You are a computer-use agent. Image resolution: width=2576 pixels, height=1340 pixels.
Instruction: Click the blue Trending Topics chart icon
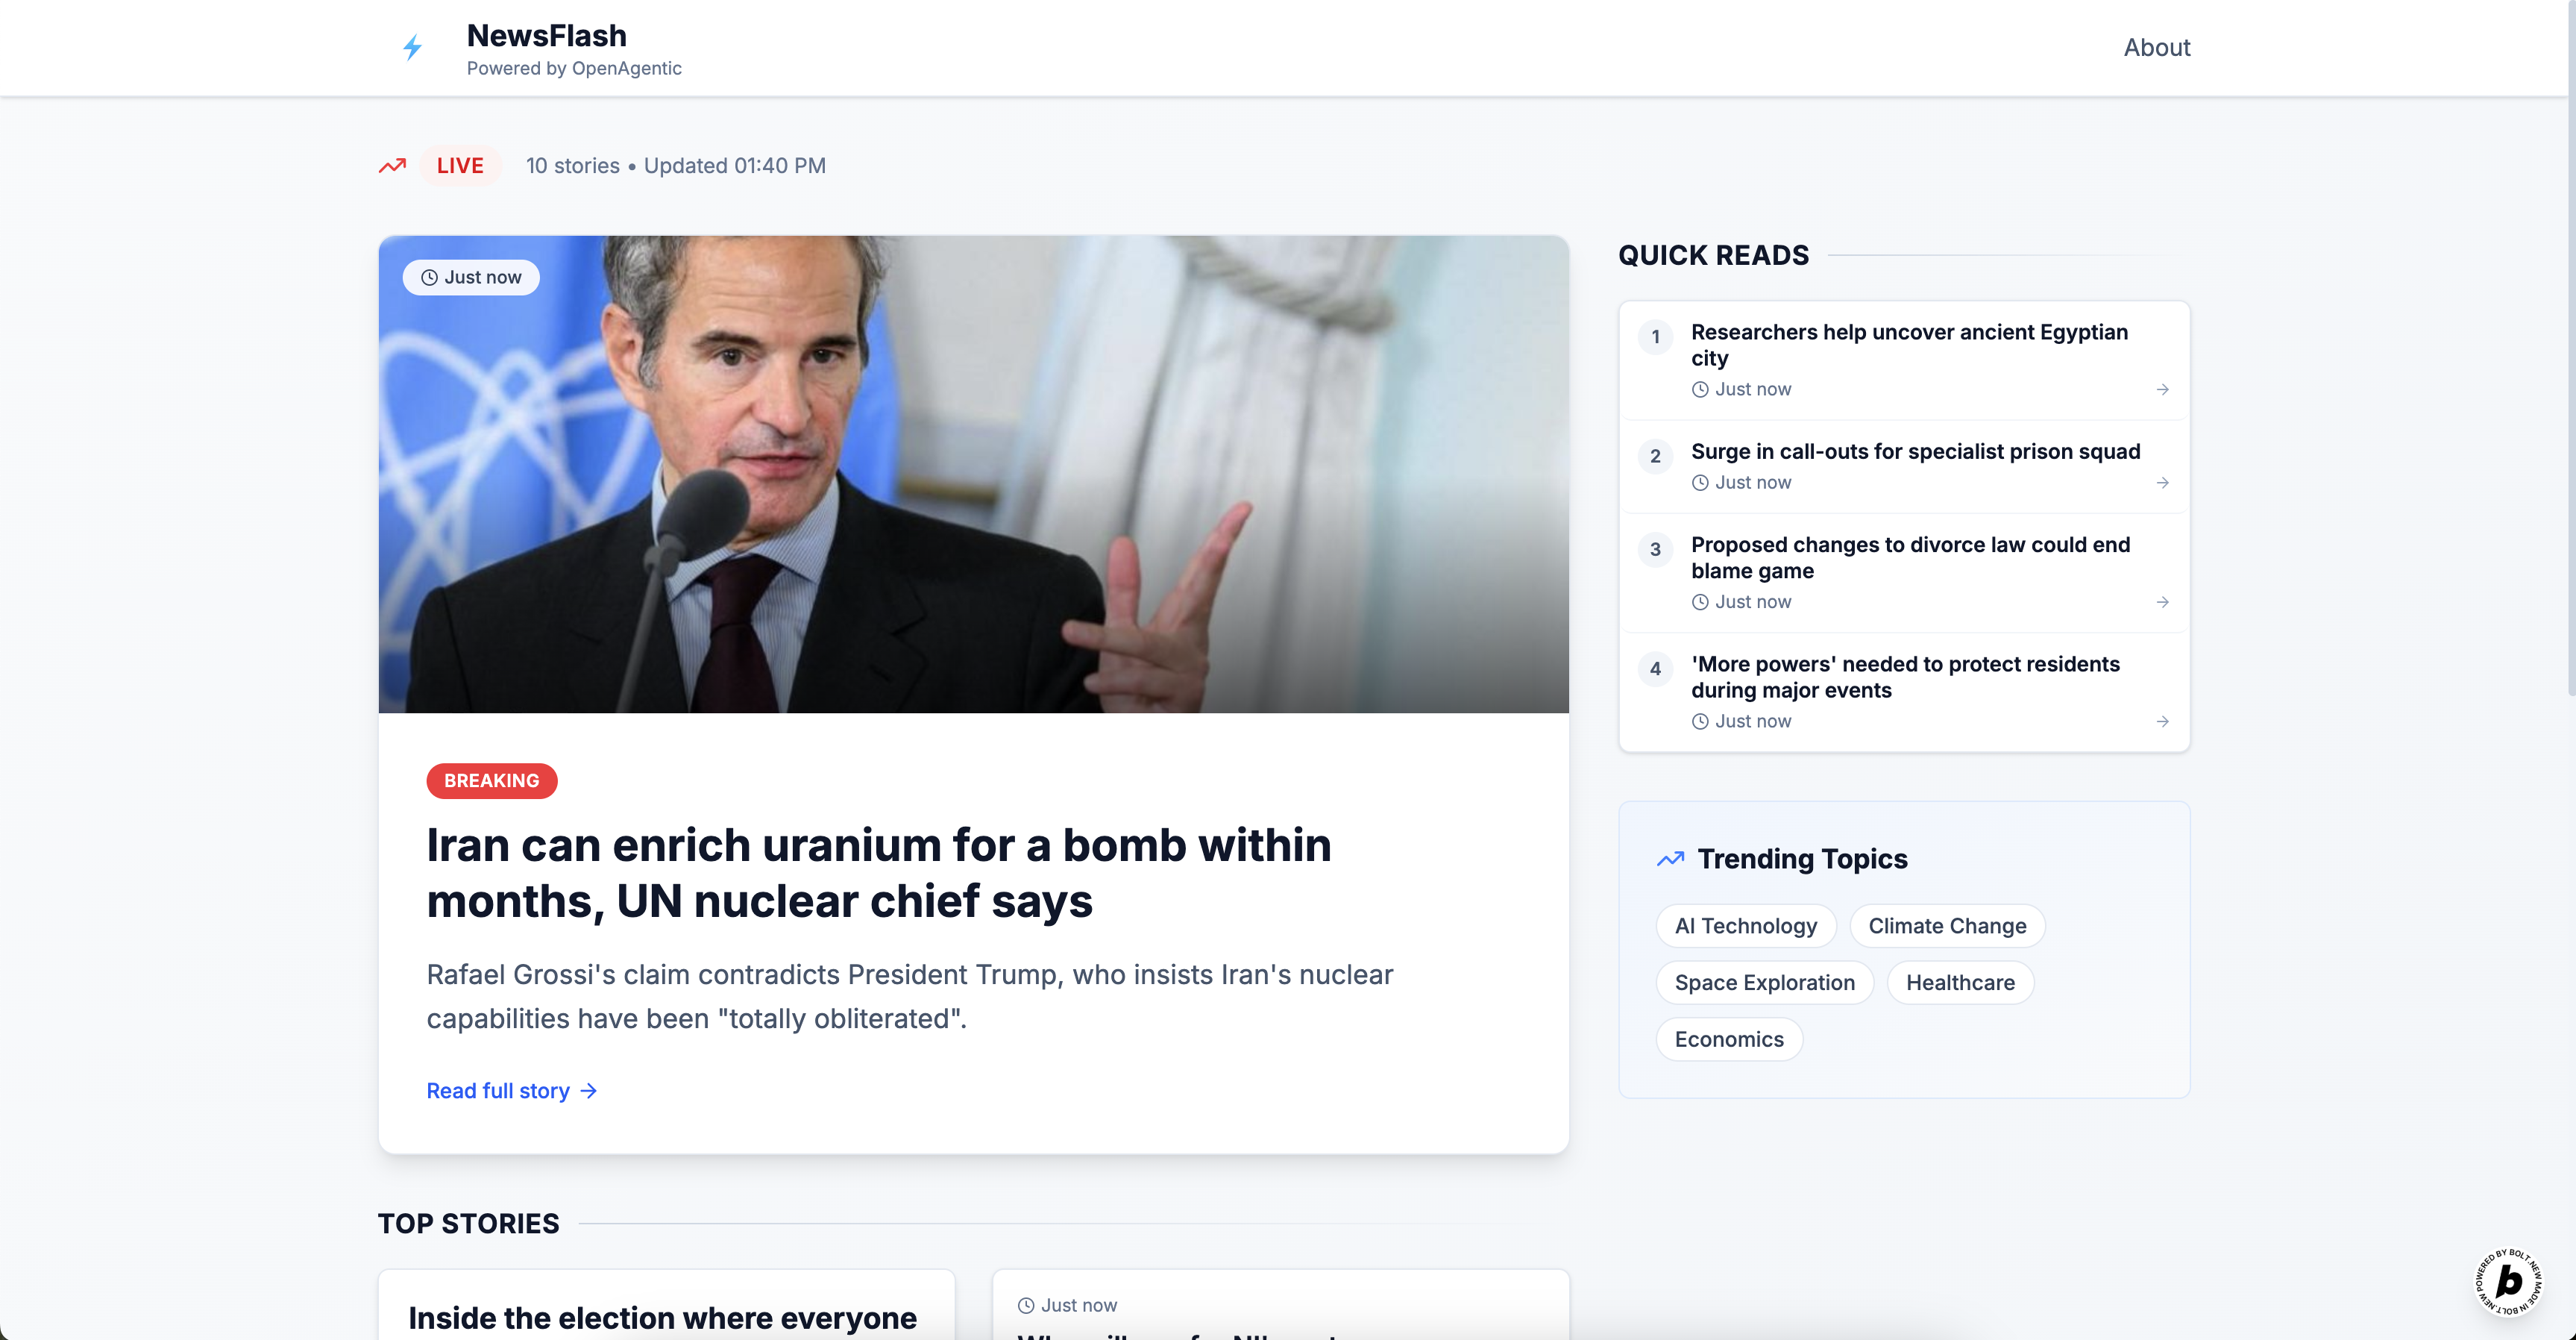1670,859
